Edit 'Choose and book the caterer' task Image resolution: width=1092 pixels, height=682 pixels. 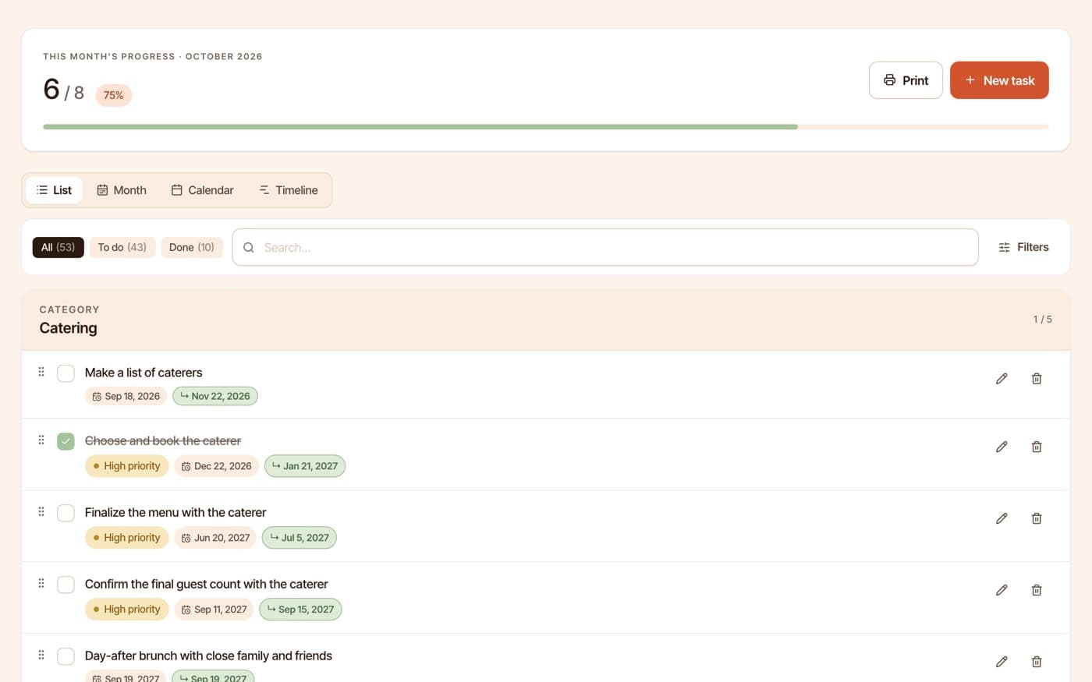tap(1002, 447)
